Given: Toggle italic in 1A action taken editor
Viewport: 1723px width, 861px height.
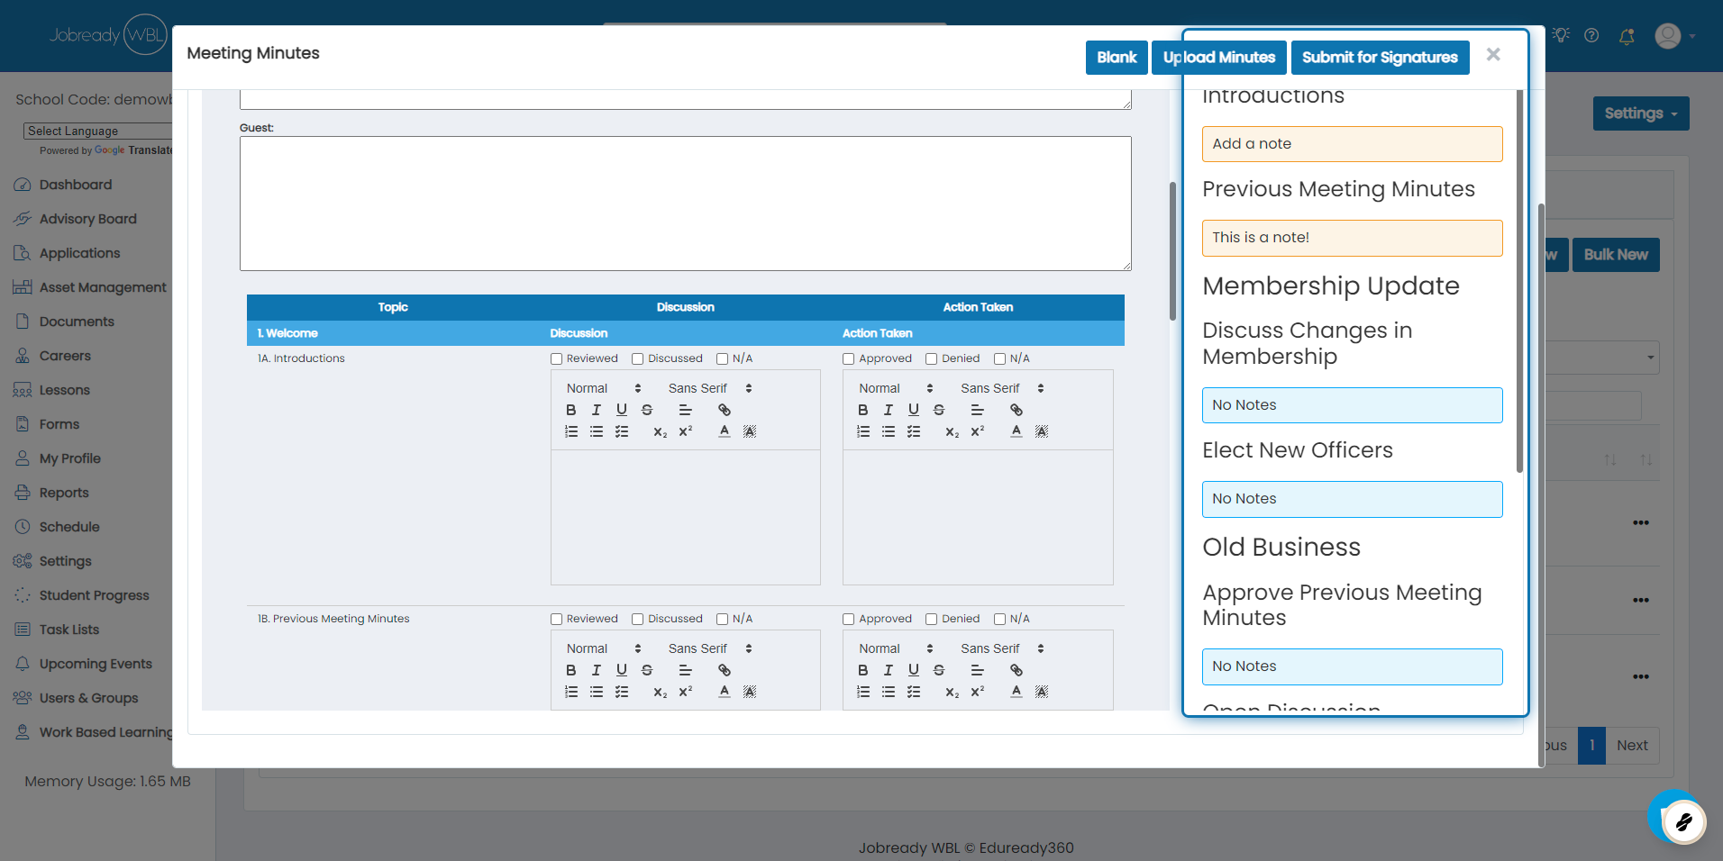Looking at the screenshot, I should point(888,410).
